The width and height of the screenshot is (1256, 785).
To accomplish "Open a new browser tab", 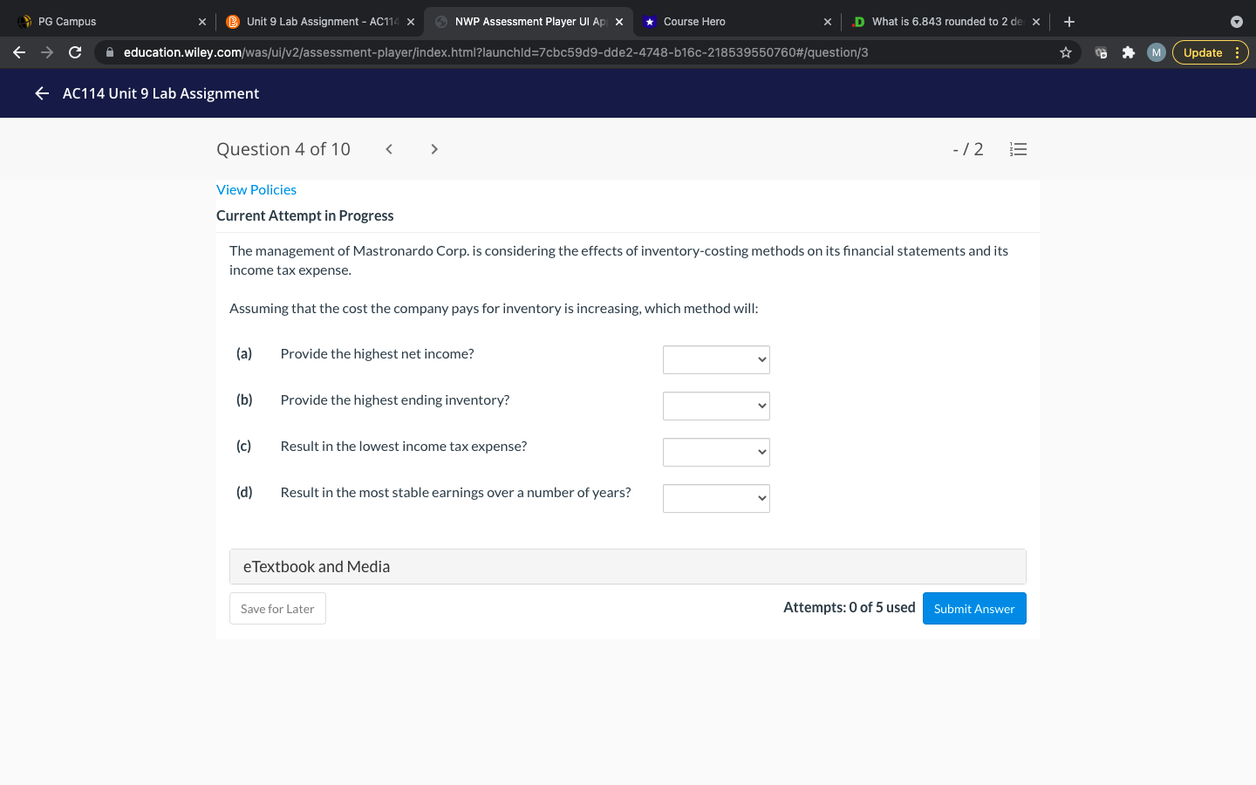I will point(1069,22).
